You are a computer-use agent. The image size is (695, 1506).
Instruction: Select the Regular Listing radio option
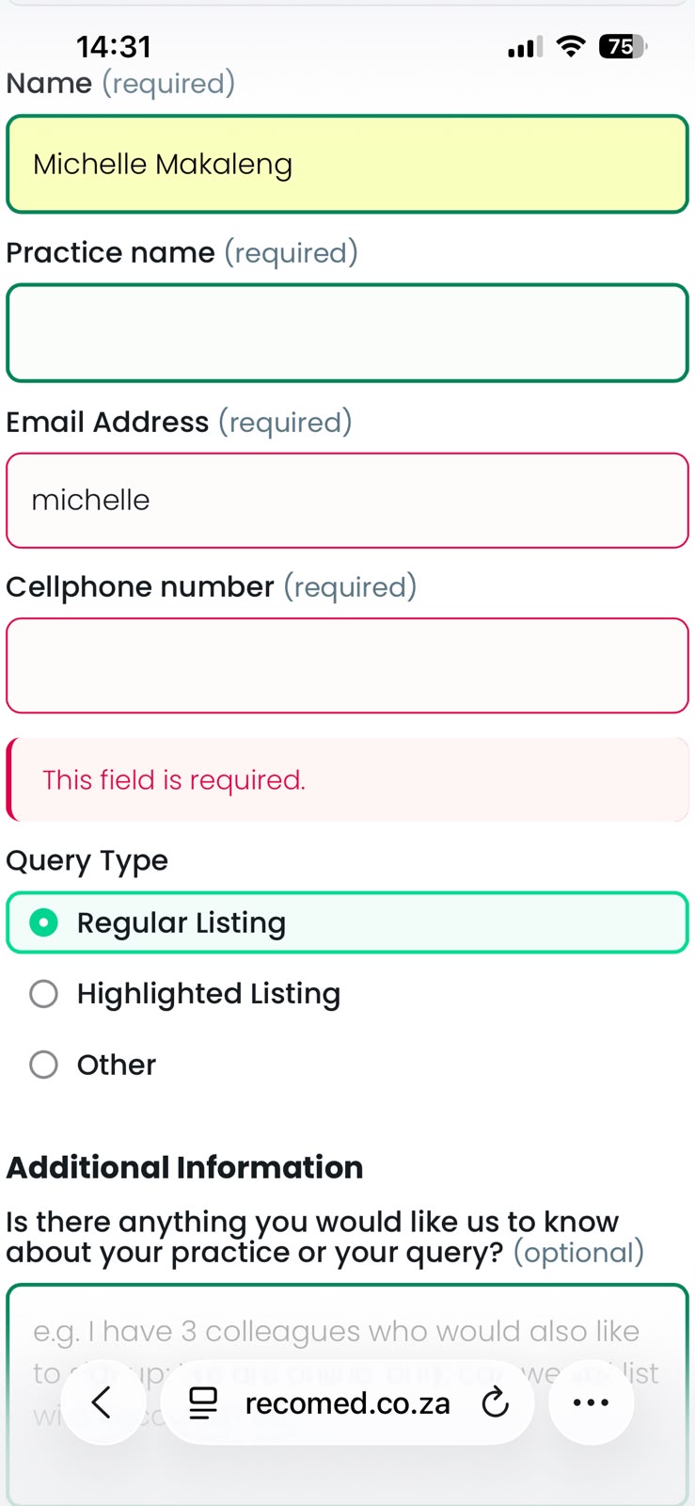[x=347, y=922]
